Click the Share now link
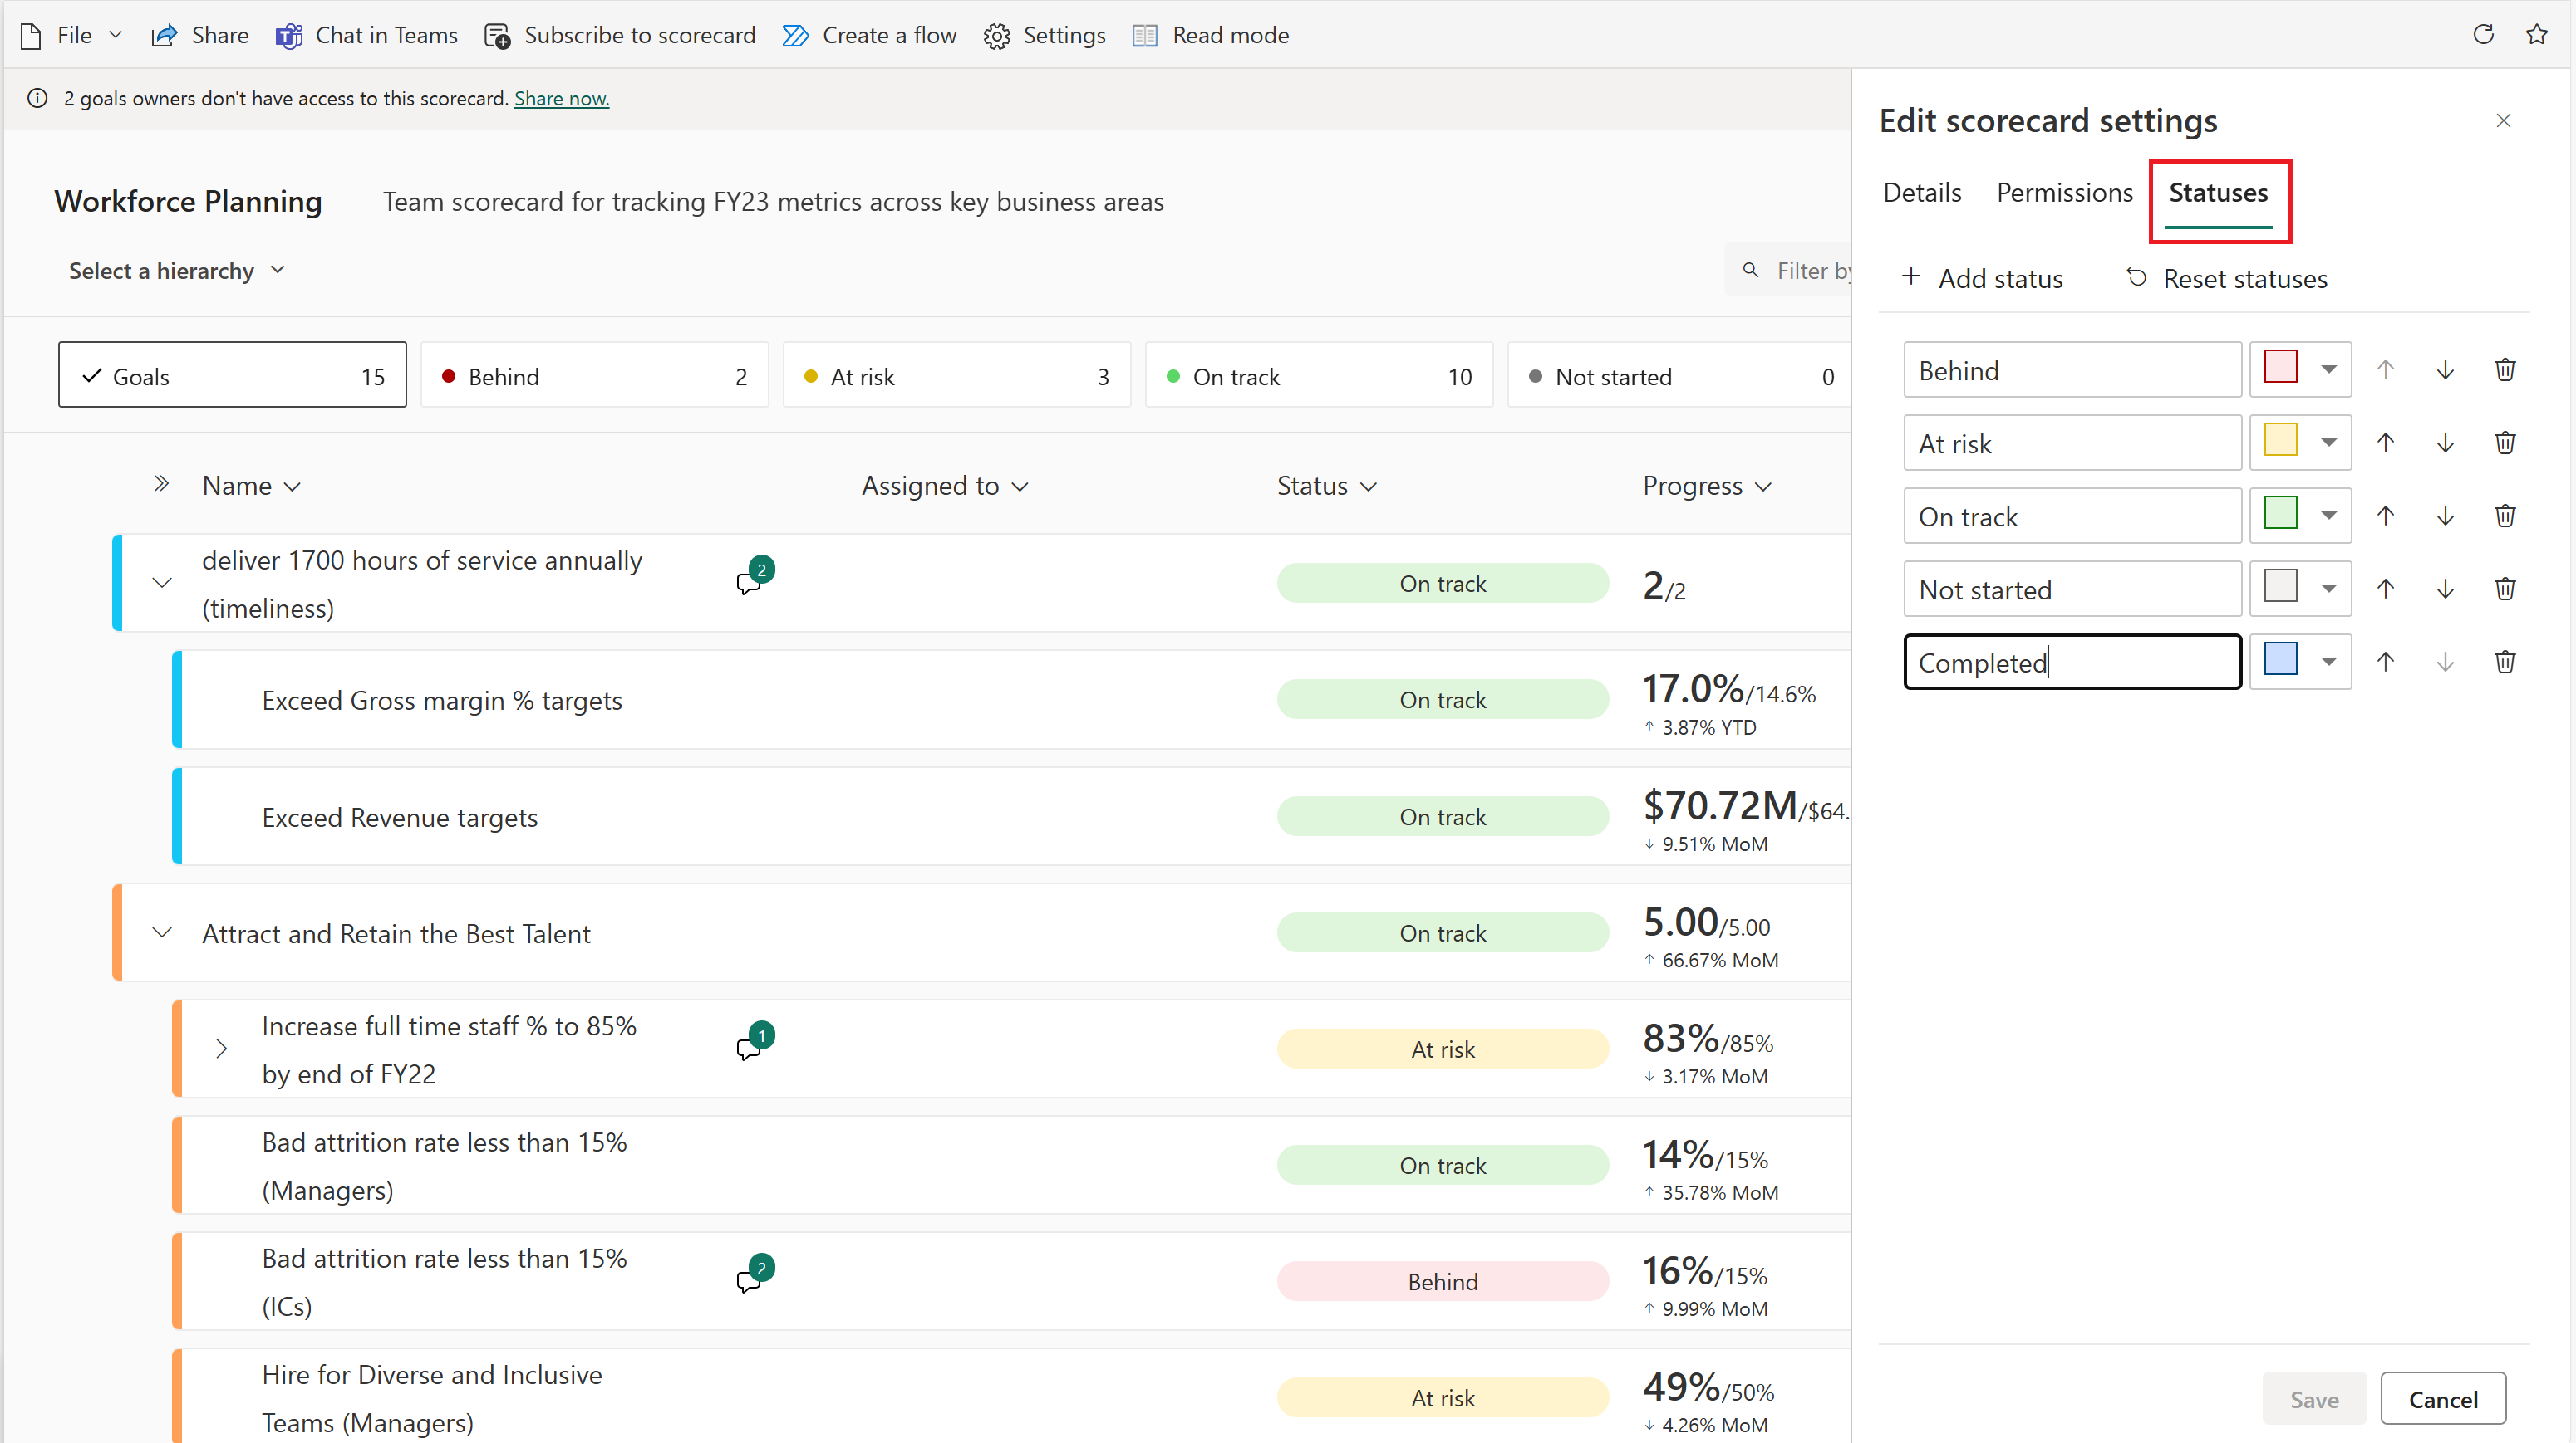Viewport: 2576px width, 1443px height. tap(561, 97)
